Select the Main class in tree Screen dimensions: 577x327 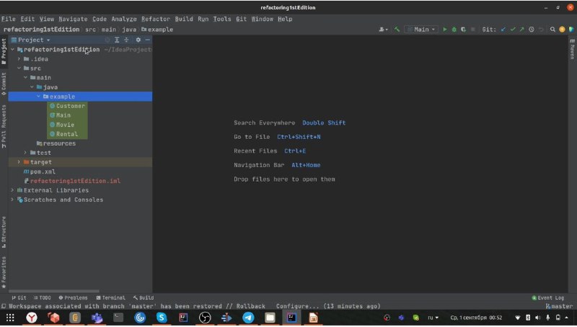coord(60,115)
